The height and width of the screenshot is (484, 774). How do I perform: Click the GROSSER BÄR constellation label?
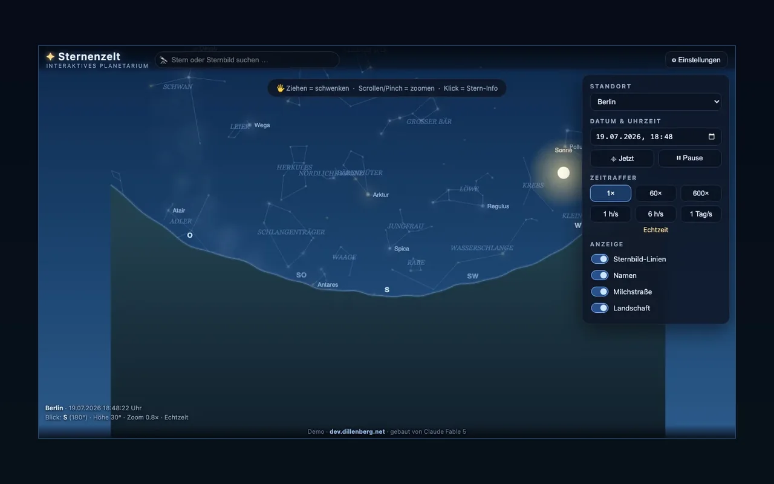(429, 122)
